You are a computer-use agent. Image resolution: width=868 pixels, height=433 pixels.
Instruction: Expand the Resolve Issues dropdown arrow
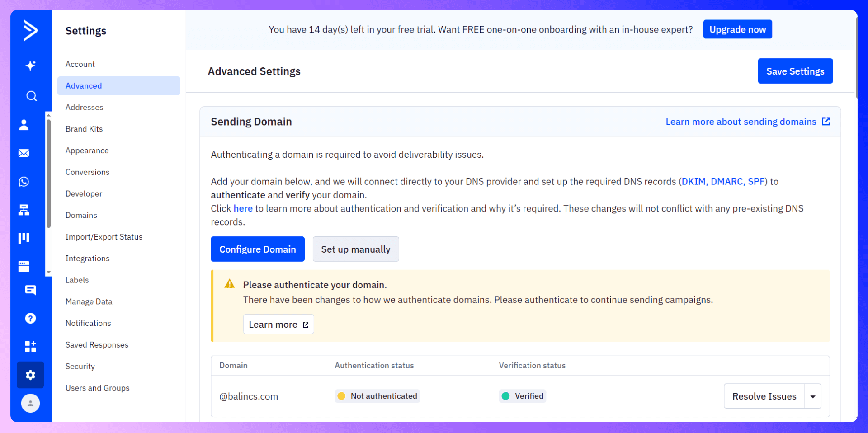[x=813, y=396]
